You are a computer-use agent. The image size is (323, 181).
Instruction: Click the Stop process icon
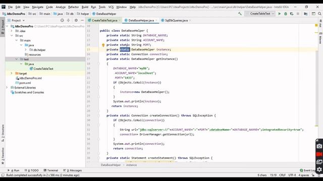[x=298, y=14]
